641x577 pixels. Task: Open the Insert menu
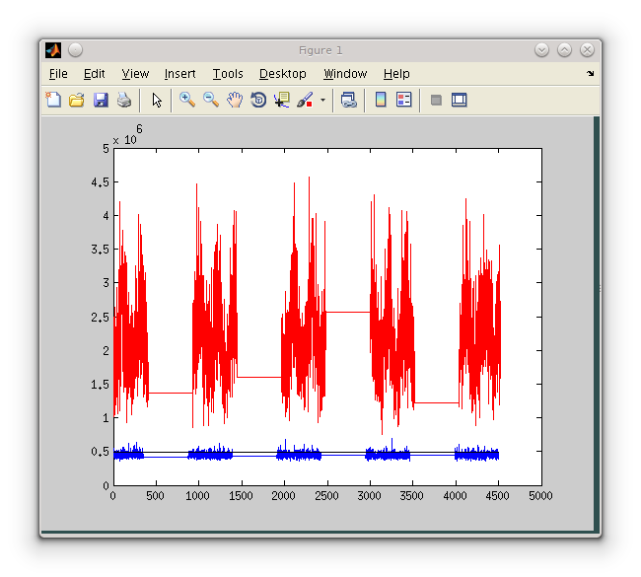coord(179,74)
